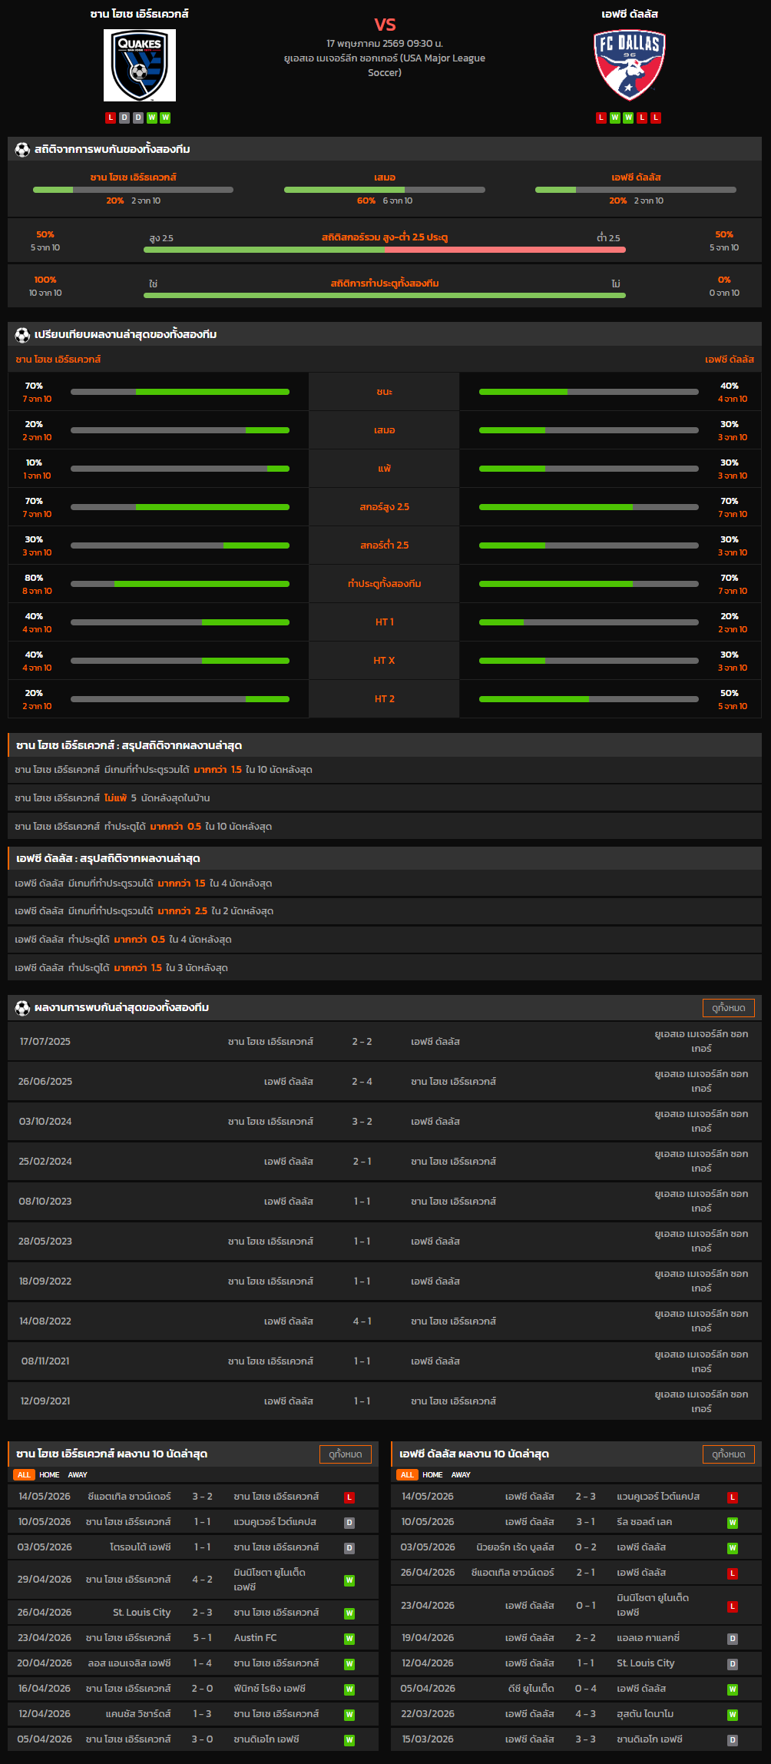Click the 14/08/2022 head-to-head 4 - 1 score

pos(362,1321)
